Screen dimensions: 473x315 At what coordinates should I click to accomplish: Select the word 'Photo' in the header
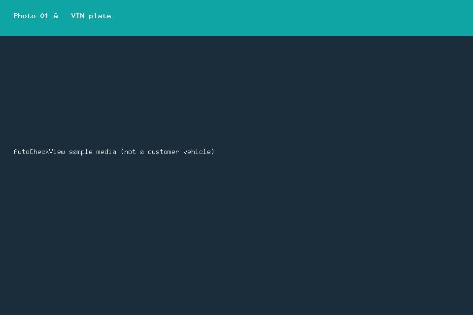tap(25, 16)
